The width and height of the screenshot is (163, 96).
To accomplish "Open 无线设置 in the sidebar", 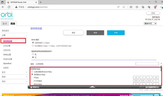I will (7, 46).
